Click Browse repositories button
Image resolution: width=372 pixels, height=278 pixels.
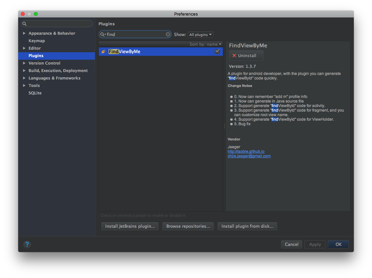coord(188,226)
